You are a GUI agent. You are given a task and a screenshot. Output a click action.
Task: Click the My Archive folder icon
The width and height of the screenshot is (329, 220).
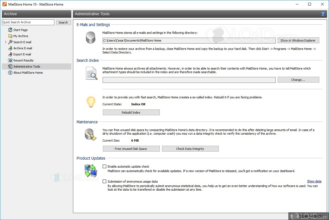(10, 36)
